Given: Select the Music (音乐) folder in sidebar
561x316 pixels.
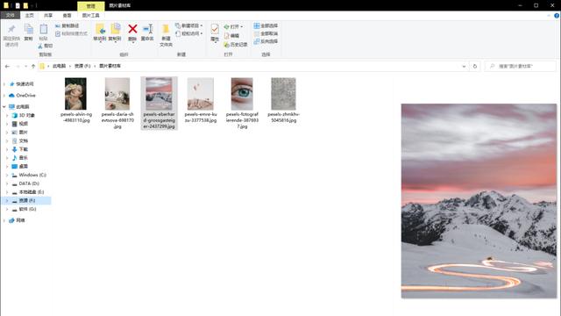Looking at the screenshot, I should pyautogui.click(x=24, y=158).
